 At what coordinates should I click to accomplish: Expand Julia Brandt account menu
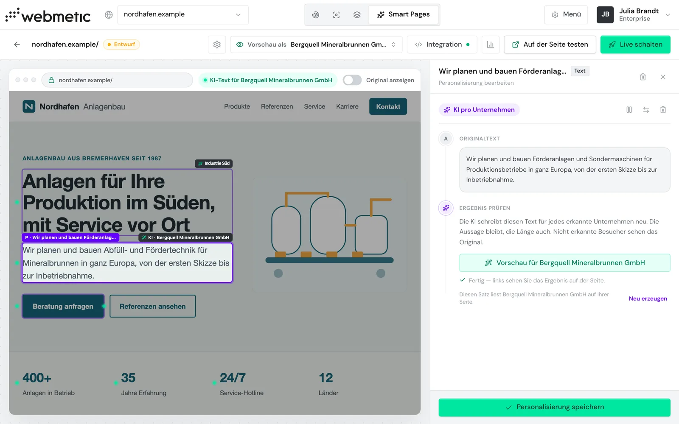tap(634, 15)
